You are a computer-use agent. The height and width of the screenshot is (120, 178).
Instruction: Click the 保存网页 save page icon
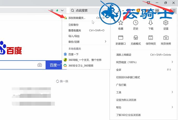(x=151, y=38)
